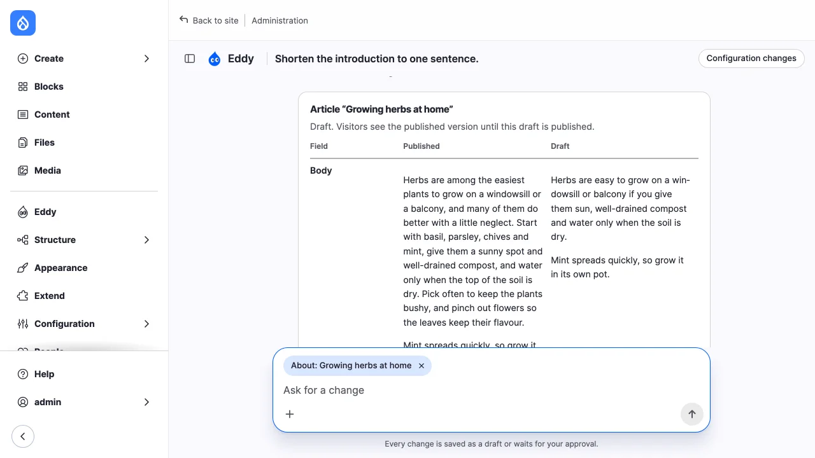Screen dimensions: 815x458
Task: Expand the Configuration submenu chevron
Action: click(146, 324)
